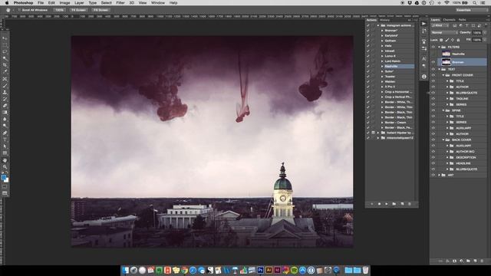Select the Move tool
Screen dimensions: 491x276
click(5, 38)
